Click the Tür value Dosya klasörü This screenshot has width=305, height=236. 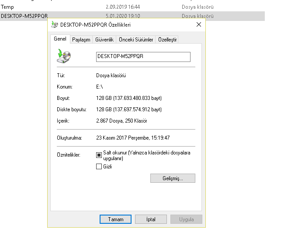(x=111, y=75)
